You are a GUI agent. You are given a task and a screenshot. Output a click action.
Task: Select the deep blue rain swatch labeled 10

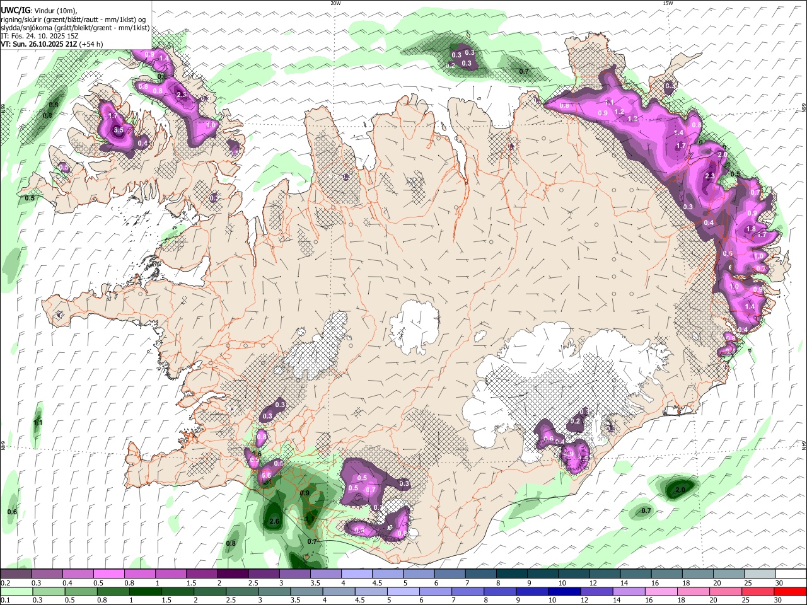[x=564, y=591]
